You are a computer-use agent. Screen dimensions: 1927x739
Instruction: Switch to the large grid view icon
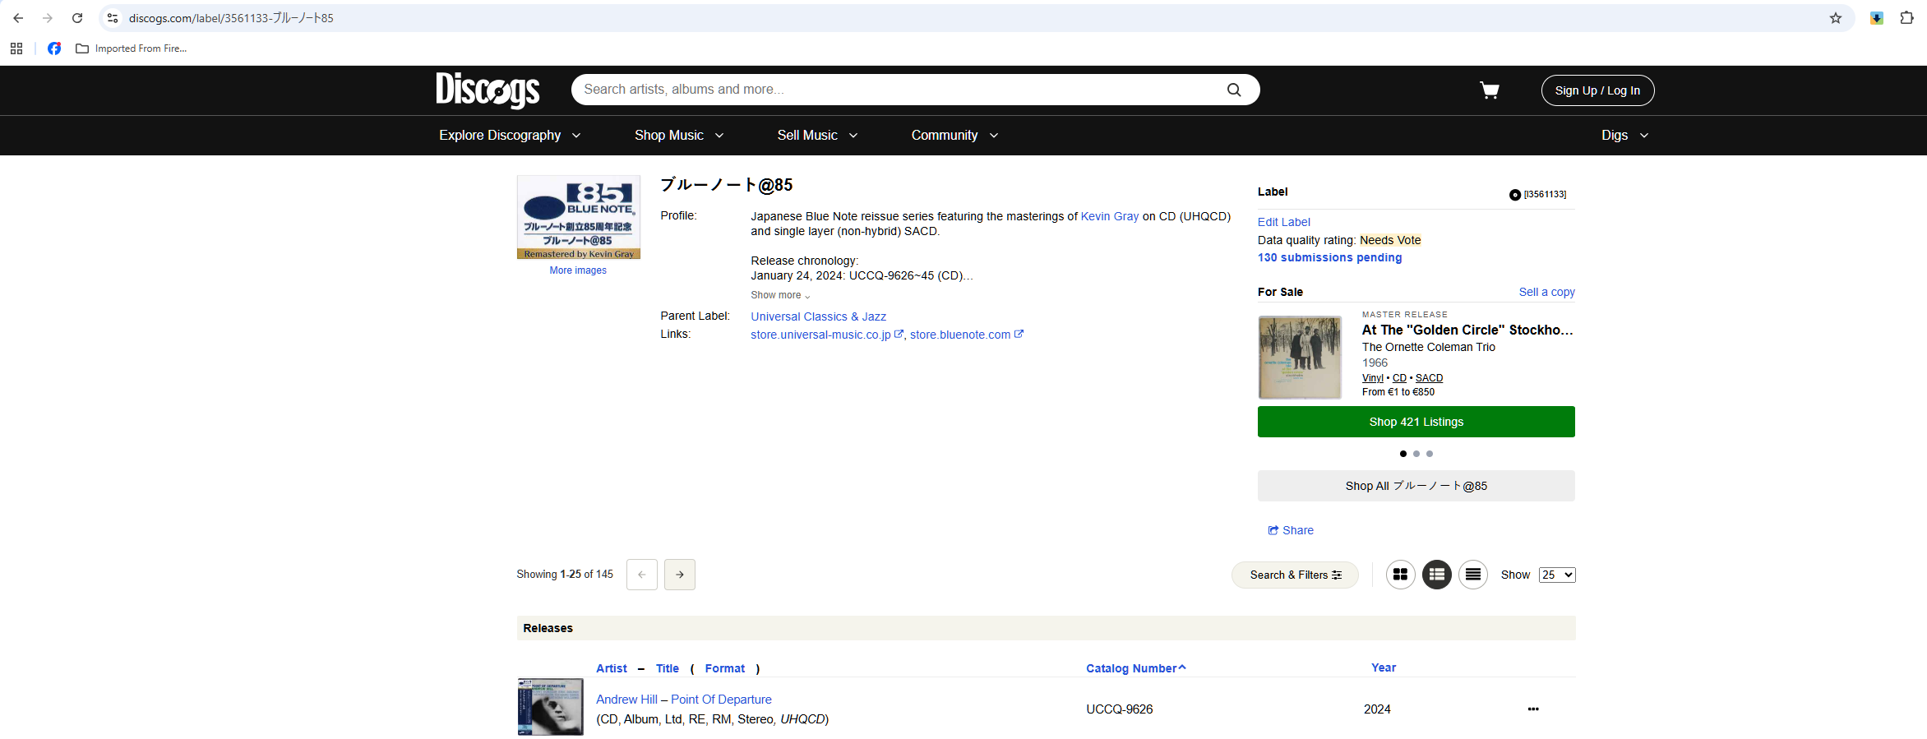(1400, 575)
